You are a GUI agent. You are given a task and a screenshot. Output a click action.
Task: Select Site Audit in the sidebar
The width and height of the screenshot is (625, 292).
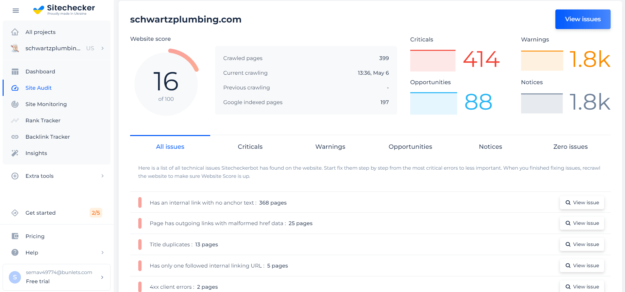pyautogui.click(x=39, y=88)
